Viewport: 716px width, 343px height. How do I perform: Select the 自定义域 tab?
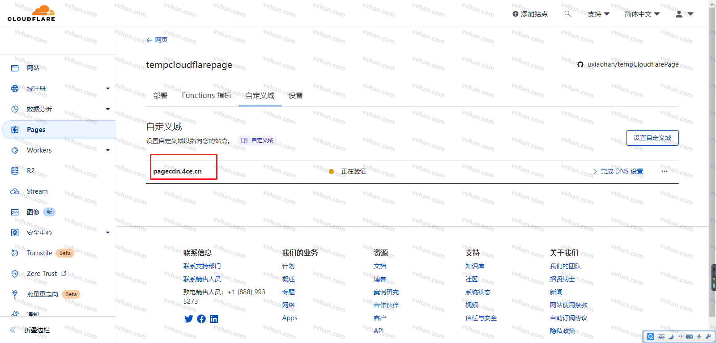(260, 96)
